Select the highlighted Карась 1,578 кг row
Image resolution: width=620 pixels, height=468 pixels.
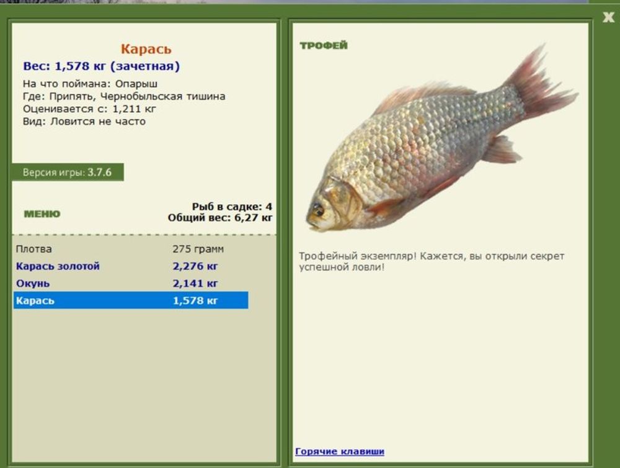tap(131, 300)
